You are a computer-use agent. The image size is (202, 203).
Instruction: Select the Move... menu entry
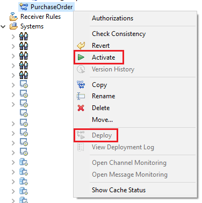102,120
